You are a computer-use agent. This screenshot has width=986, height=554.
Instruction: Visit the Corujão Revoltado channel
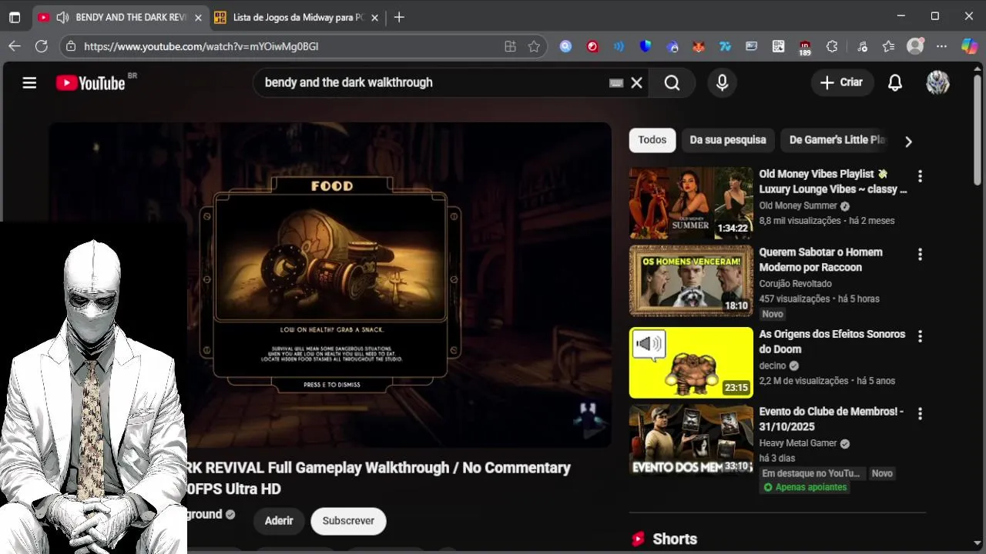pyautogui.click(x=796, y=284)
